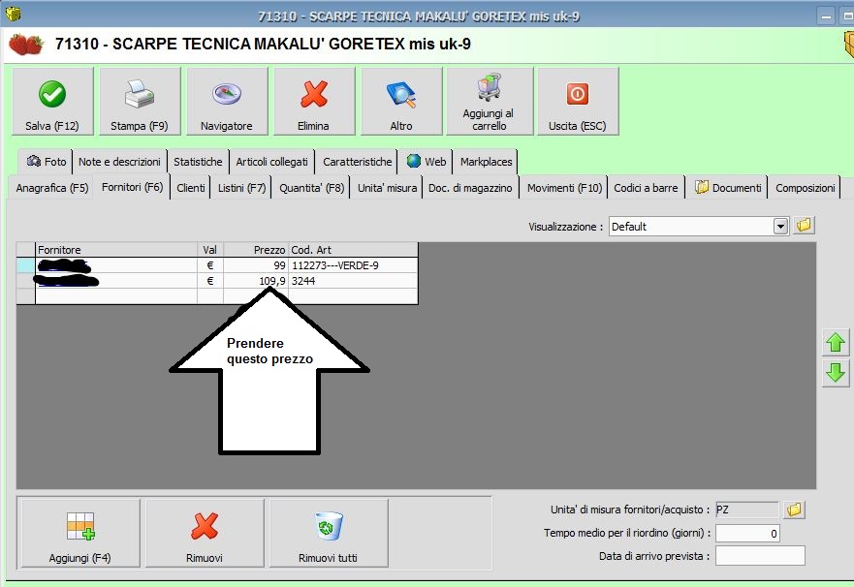Remove selected supplier with Rimuovi
This screenshot has width=854, height=587.
tap(205, 533)
